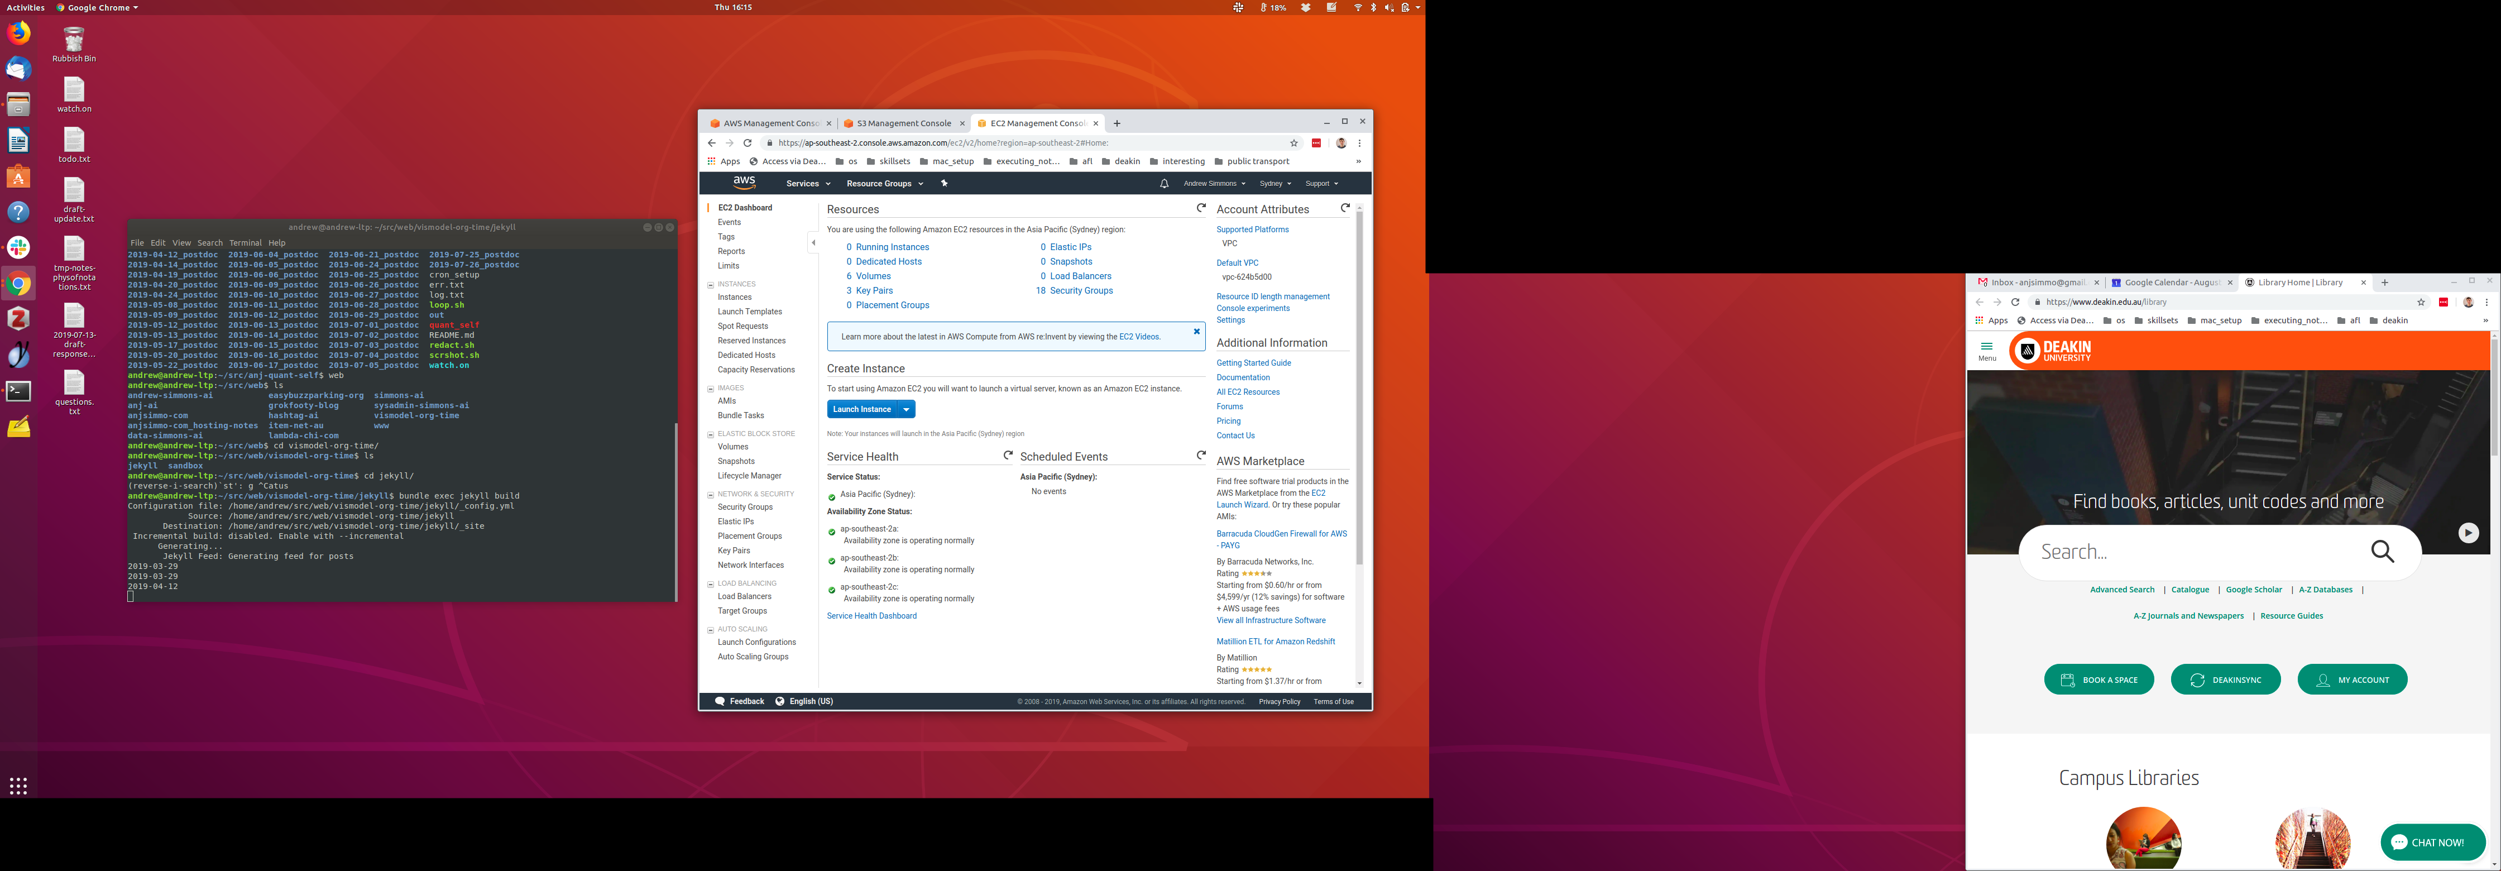The width and height of the screenshot is (2501, 871).
Task: Collapse the INSTANCES sidebar section
Action: click(711, 285)
